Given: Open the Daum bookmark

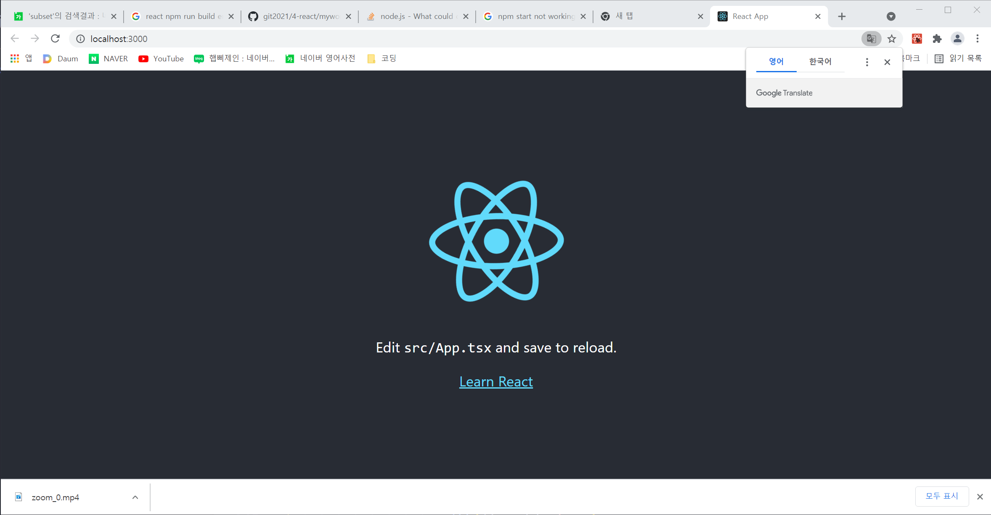Looking at the screenshot, I should coord(61,58).
